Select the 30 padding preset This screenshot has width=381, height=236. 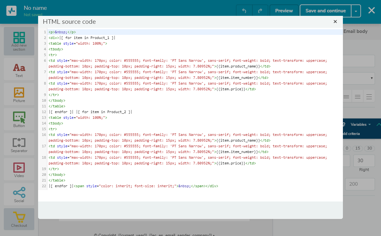pos(369,148)
